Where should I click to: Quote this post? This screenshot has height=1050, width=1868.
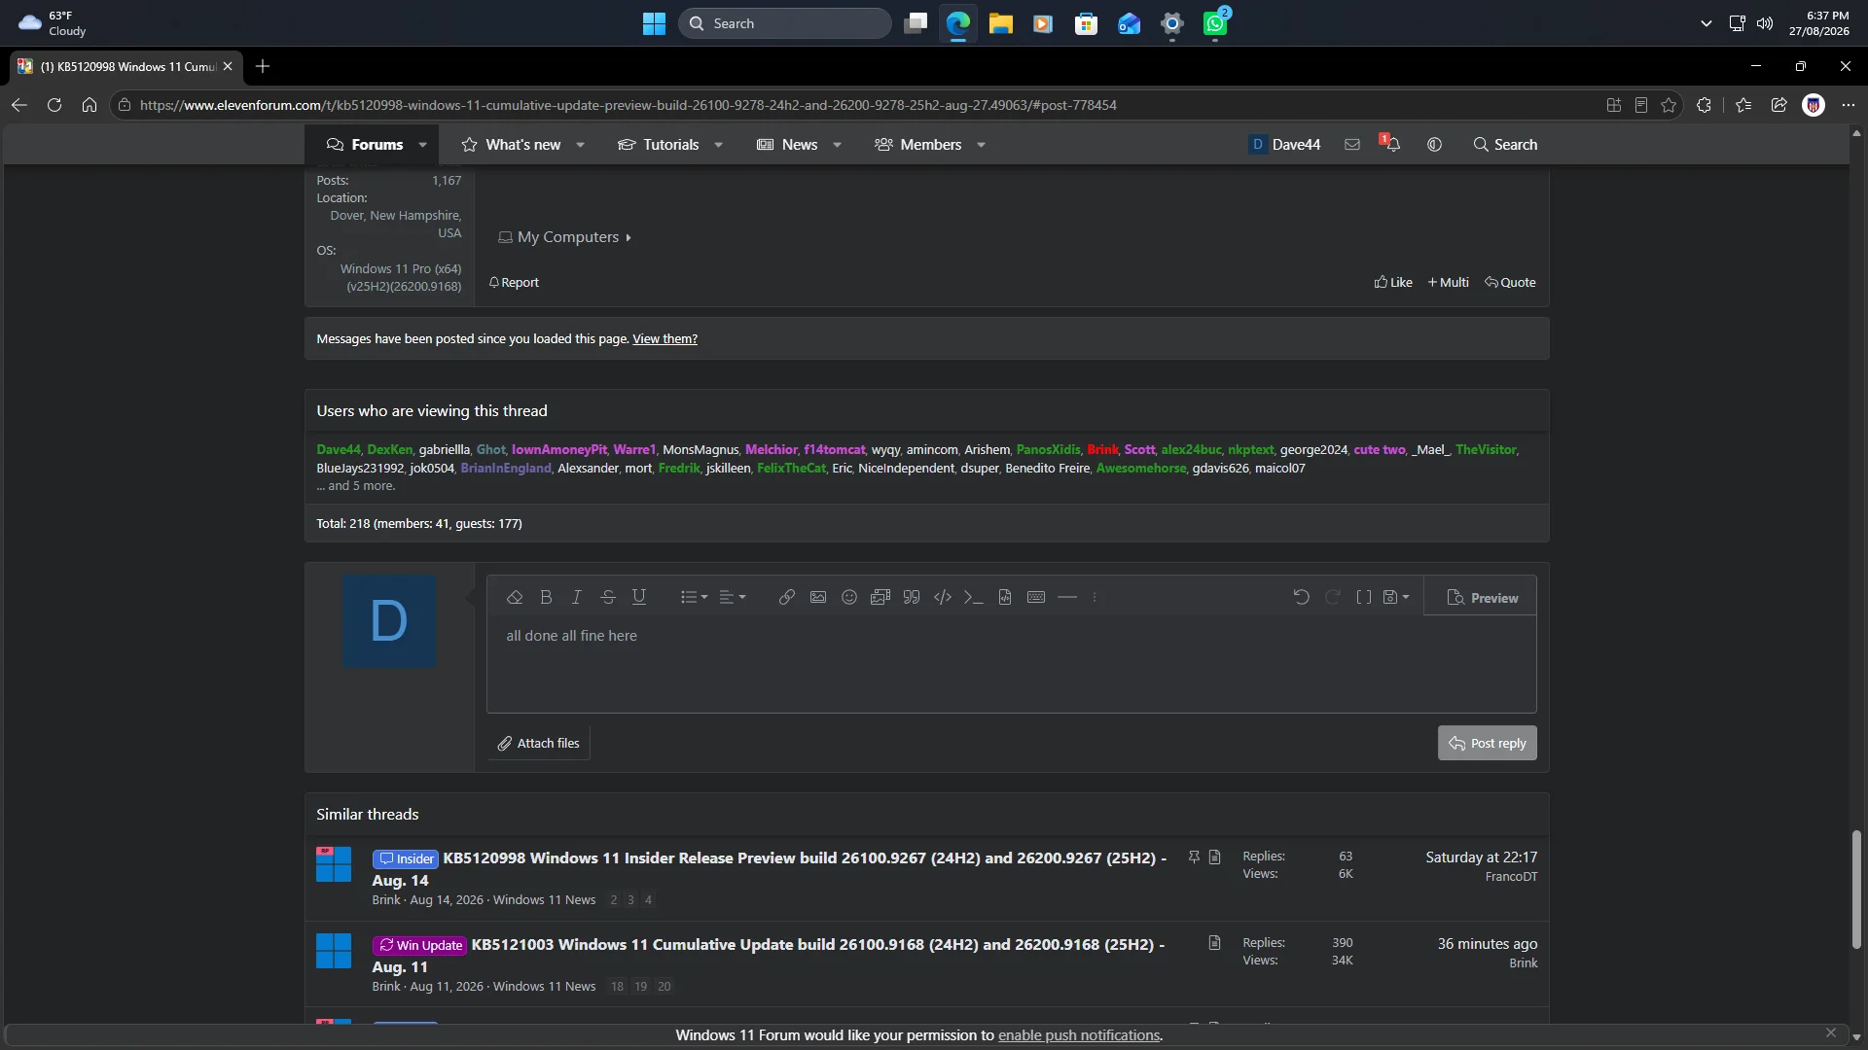pos(1510,283)
